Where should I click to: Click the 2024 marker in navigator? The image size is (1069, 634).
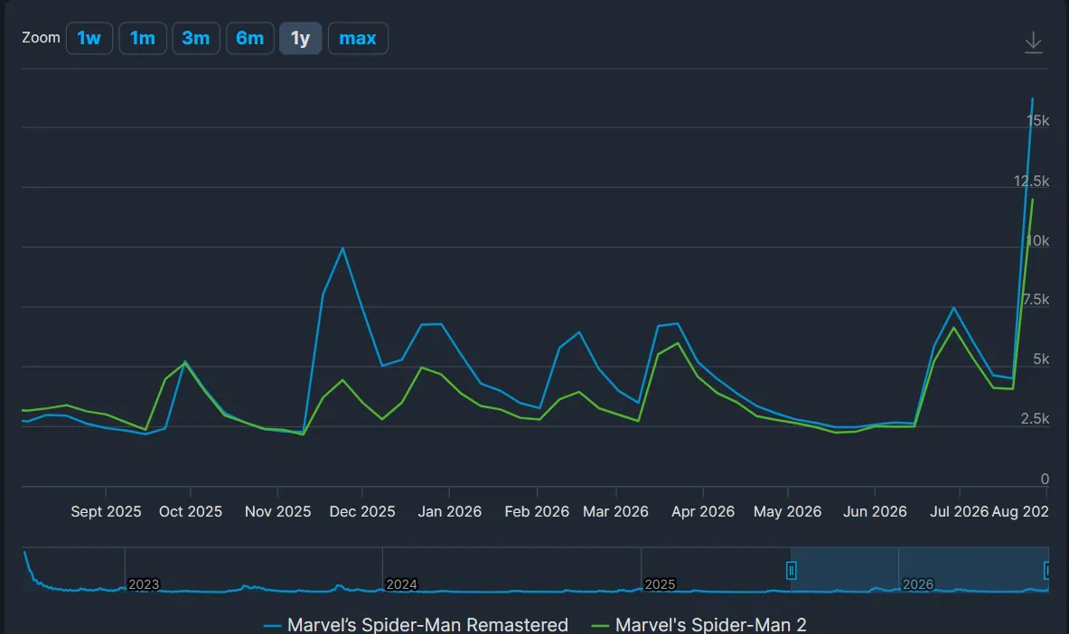pos(401,584)
